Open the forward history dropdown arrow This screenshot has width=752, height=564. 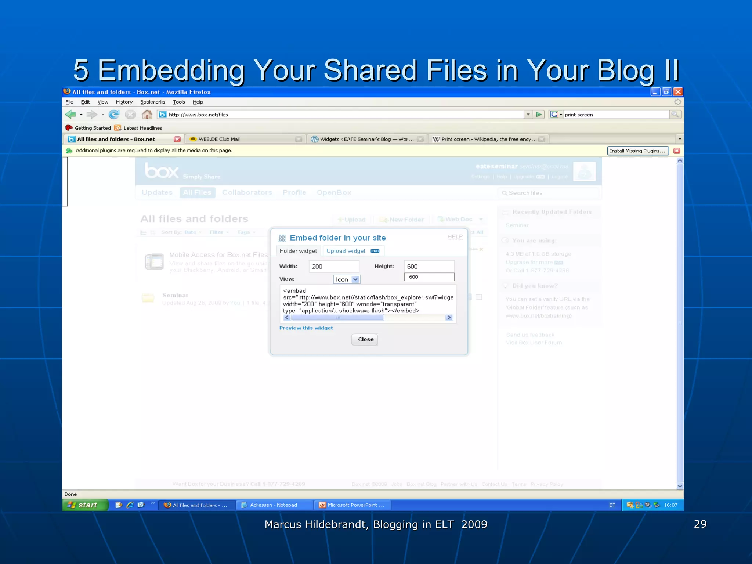pos(103,115)
